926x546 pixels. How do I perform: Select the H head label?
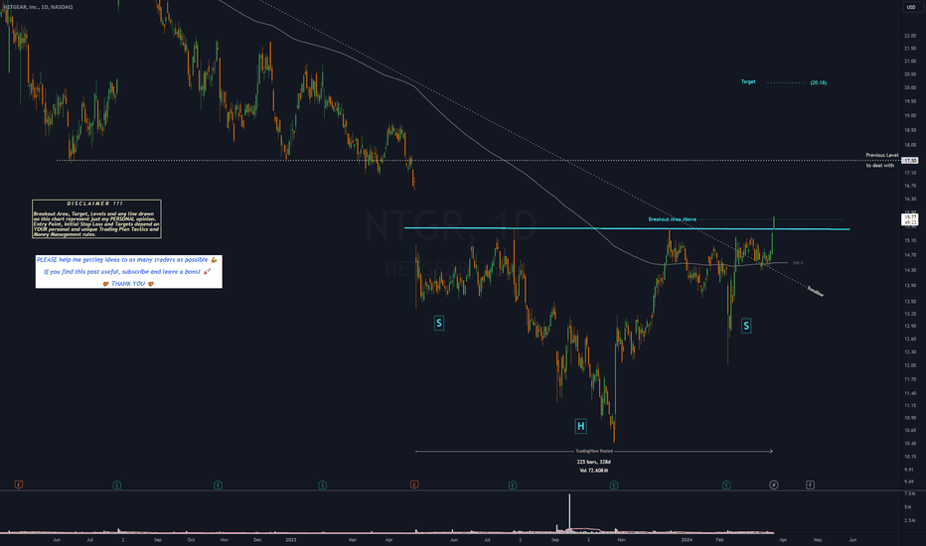click(x=580, y=426)
